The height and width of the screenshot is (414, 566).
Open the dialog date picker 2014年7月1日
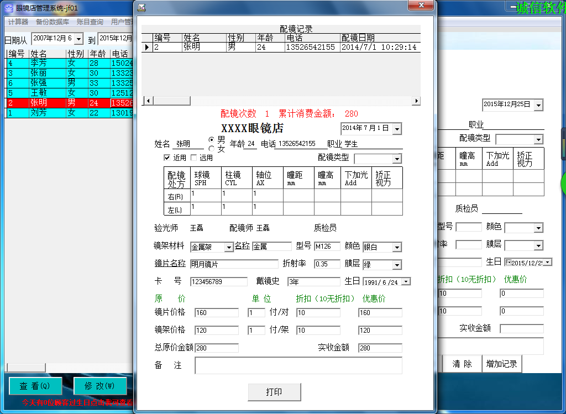tap(397, 128)
